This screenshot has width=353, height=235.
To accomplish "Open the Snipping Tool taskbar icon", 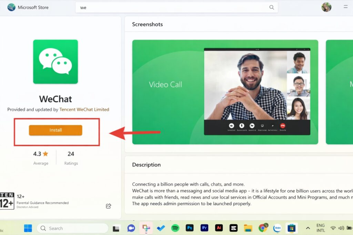I will pos(146,228).
